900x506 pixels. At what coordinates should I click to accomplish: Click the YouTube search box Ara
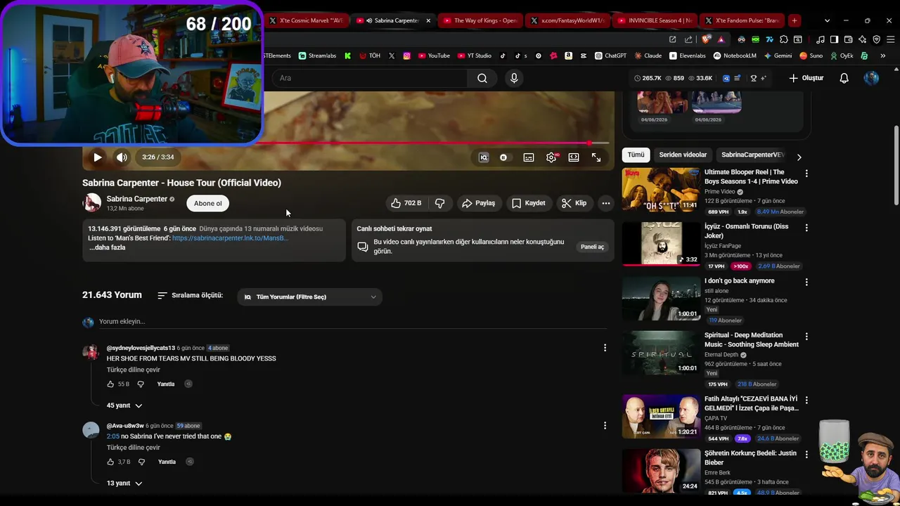coord(369,78)
